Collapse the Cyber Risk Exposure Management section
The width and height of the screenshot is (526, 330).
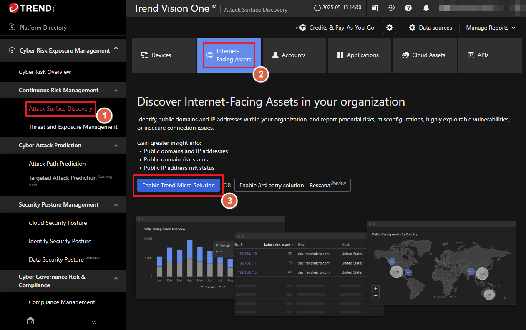pyautogui.click(x=116, y=49)
